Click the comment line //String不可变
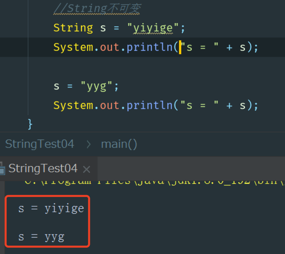The image size is (285, 254). tap(97, 8)
